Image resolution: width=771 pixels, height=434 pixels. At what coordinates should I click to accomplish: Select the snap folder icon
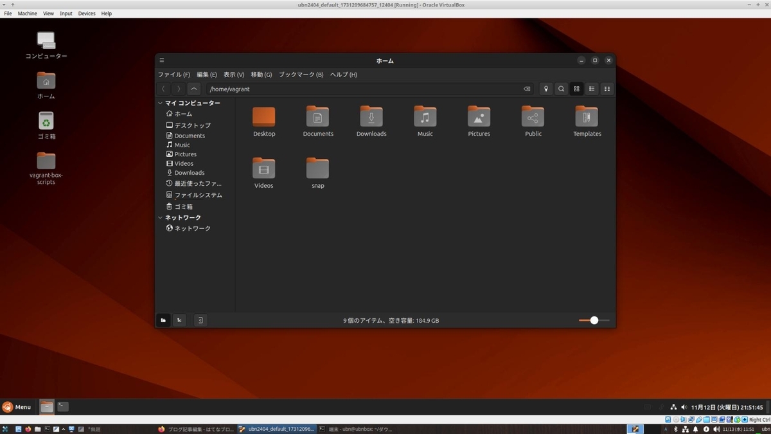point(318,168)
